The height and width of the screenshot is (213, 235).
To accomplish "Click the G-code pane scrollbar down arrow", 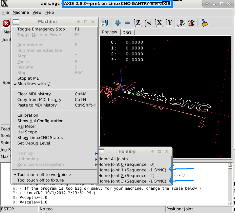I will pos(230,203).
